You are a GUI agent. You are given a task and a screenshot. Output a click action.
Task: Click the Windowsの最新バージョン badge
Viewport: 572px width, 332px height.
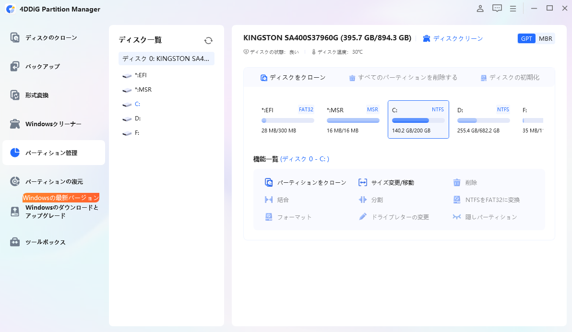61,198
